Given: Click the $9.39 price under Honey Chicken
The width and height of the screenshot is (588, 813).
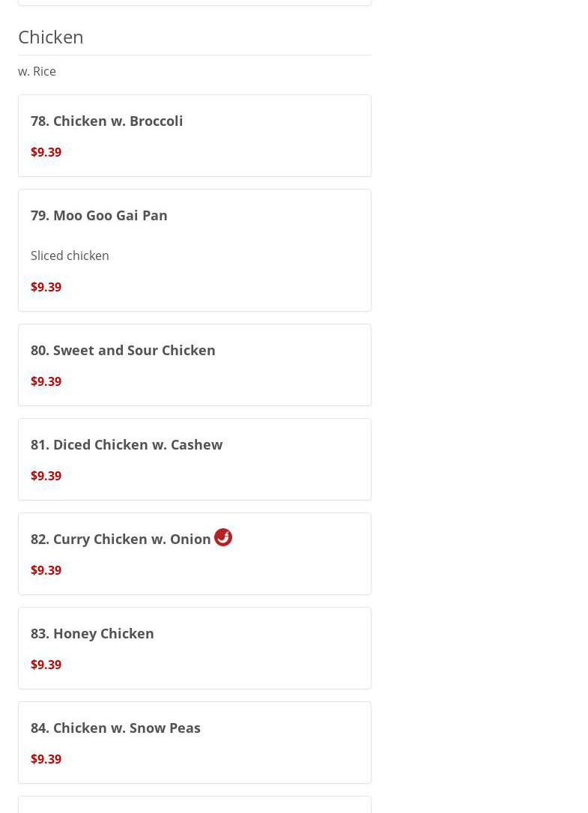Looking at the screenshot, I should [46, 665].
